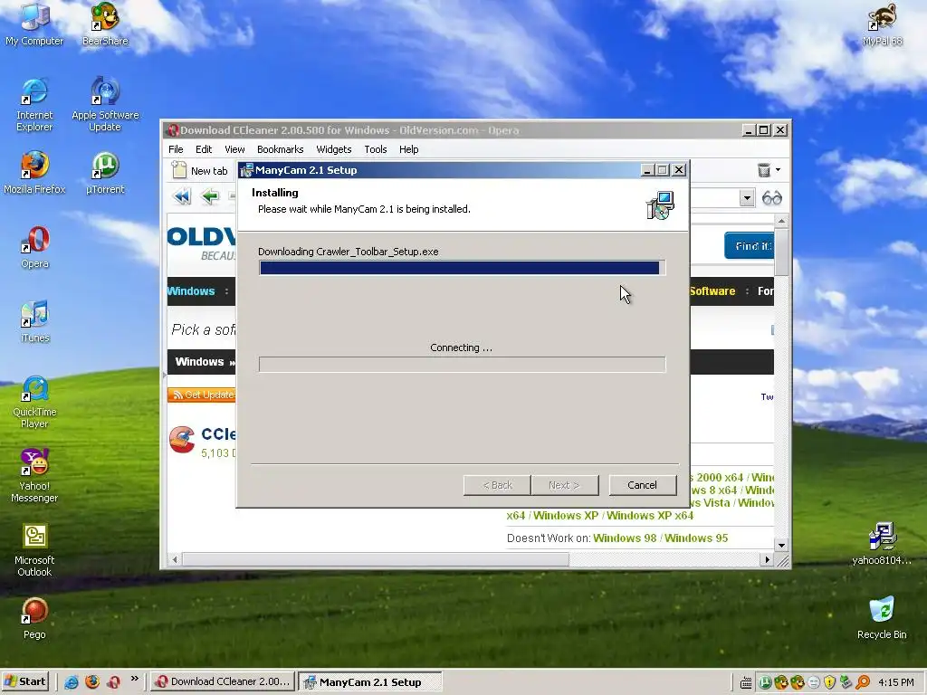Launch Opera from desktop icon
The image size is (927, 695).
(x=34, y=248)
